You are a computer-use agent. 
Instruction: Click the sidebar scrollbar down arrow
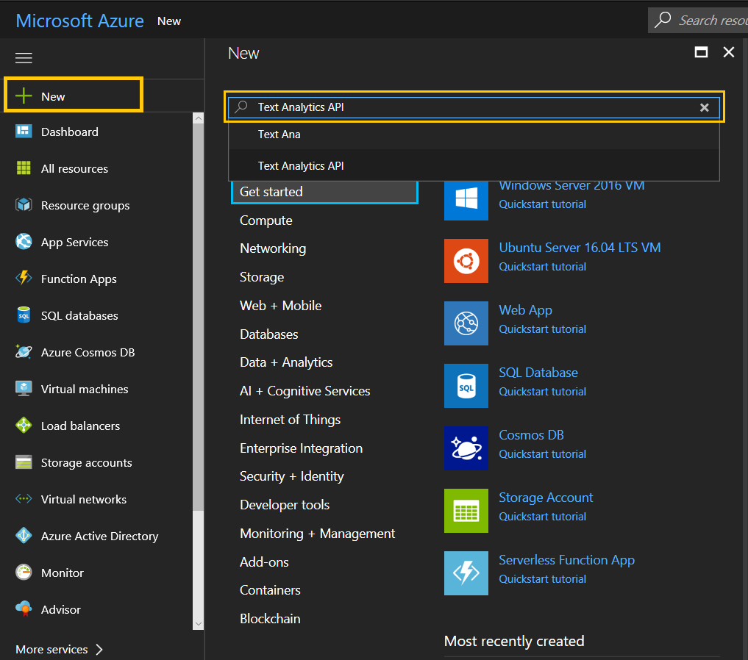(x=199, y=624)
